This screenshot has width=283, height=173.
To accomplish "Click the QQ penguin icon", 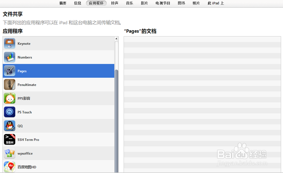I will click(9, 126).
